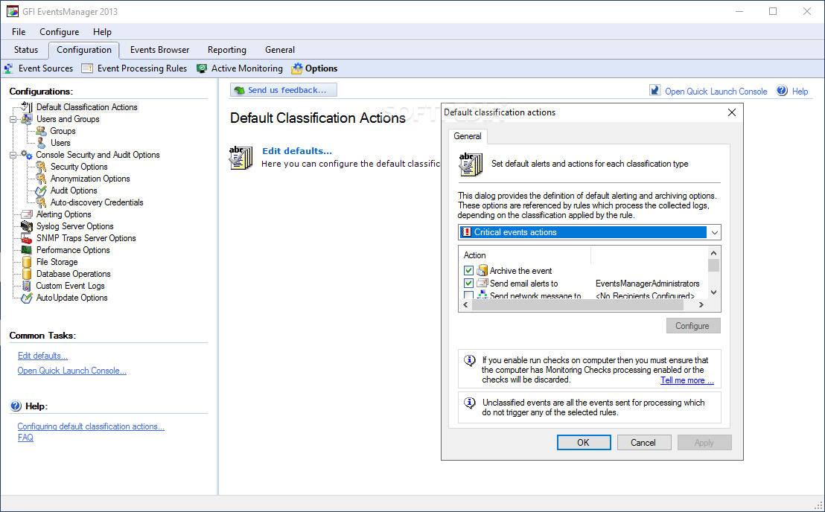Click the Cancel button in dialog

pos(643,443)
